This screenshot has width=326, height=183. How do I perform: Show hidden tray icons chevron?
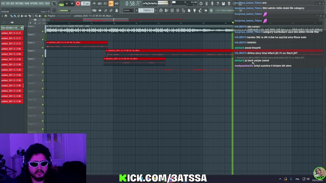(280, 179)
